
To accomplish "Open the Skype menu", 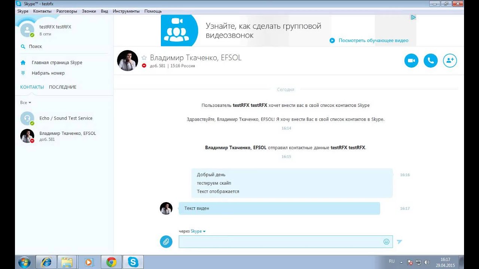I will [23, 11].
